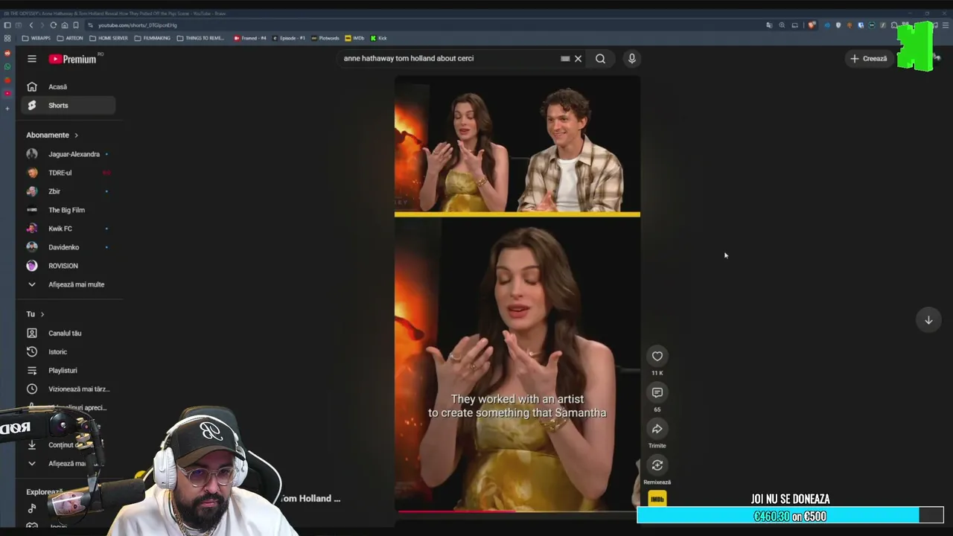
Task: Start voice search with microphone
Action: pos(631,59)
